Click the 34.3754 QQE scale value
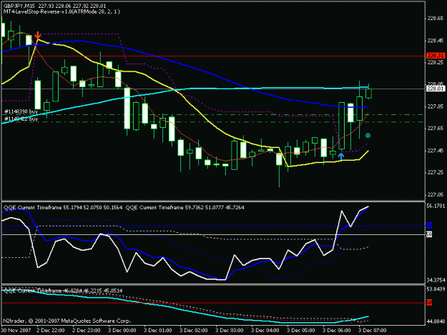This screenshot has height=335, width=447. coord(436,280)
